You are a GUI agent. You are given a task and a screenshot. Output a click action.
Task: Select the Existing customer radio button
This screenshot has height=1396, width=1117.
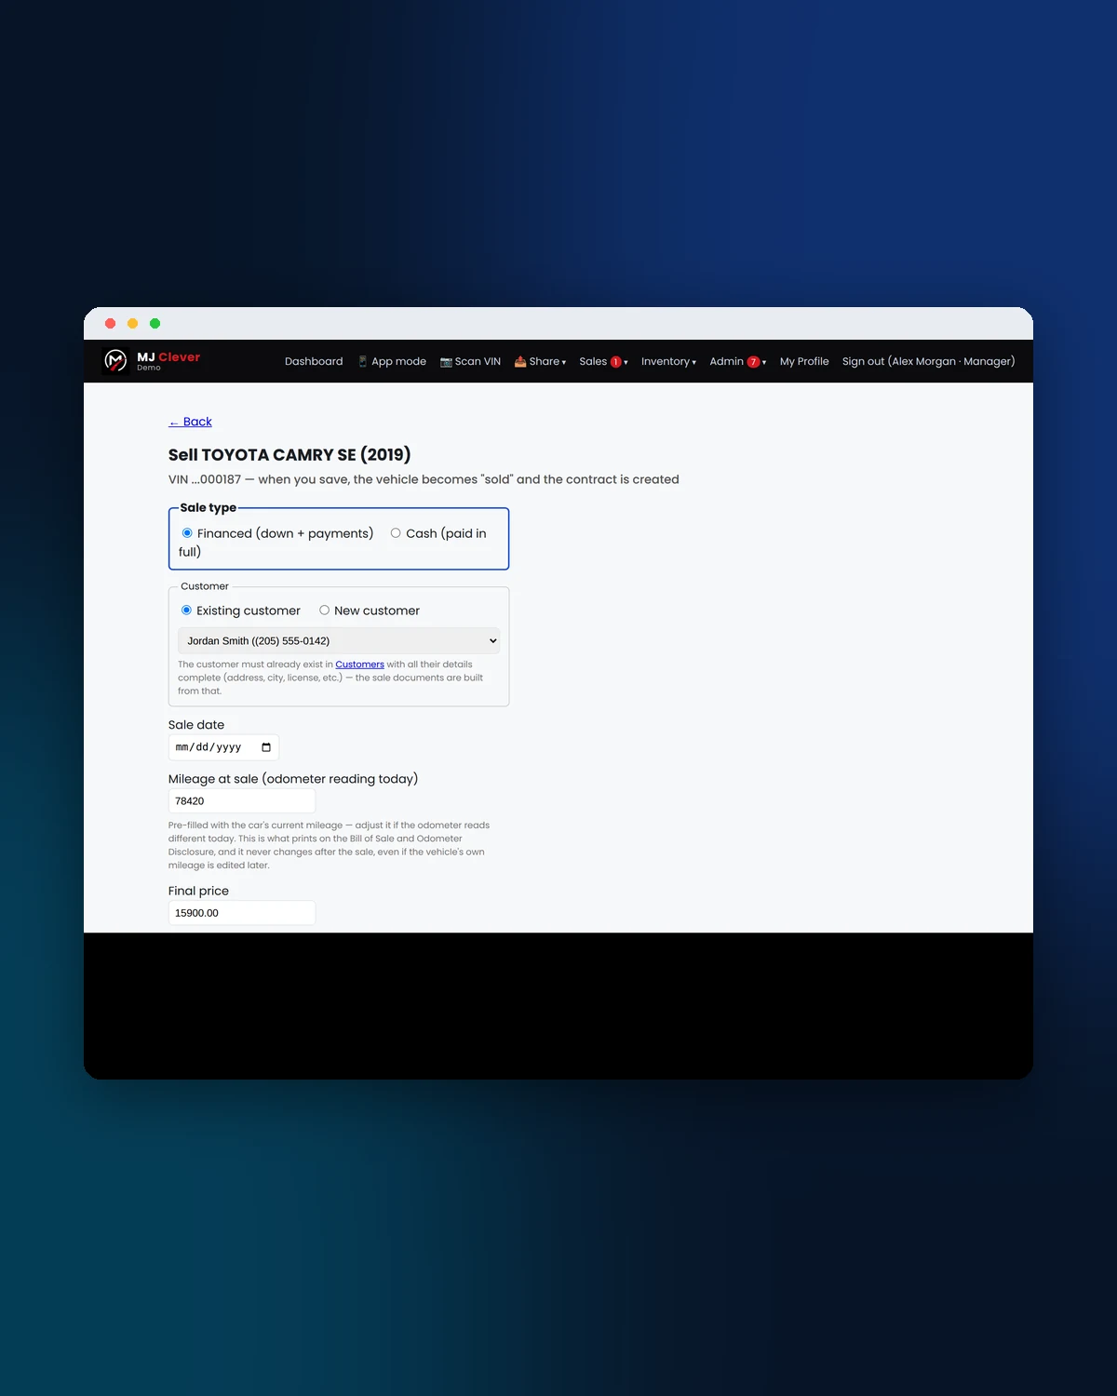(186, 611)
